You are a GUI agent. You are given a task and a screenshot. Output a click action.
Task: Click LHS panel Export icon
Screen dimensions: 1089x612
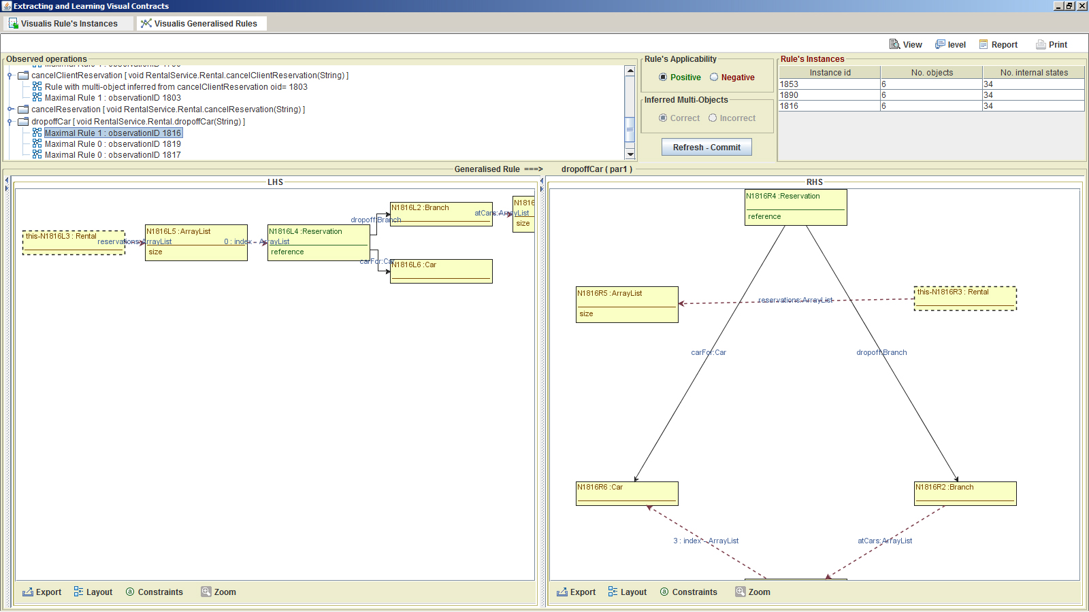(x=28, y=592)
